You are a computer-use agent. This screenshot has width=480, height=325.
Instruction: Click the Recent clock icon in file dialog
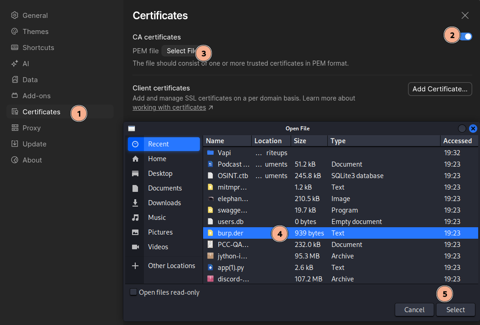[x=135, y=144]
